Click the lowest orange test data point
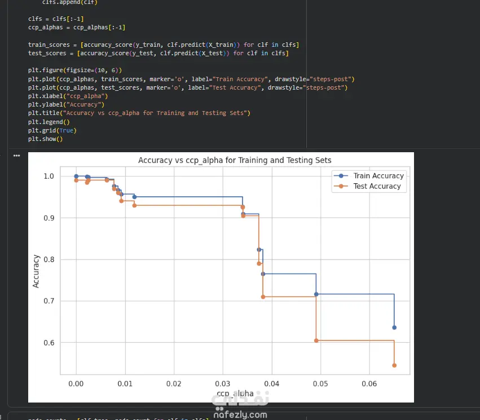 (x=394, y=365)
